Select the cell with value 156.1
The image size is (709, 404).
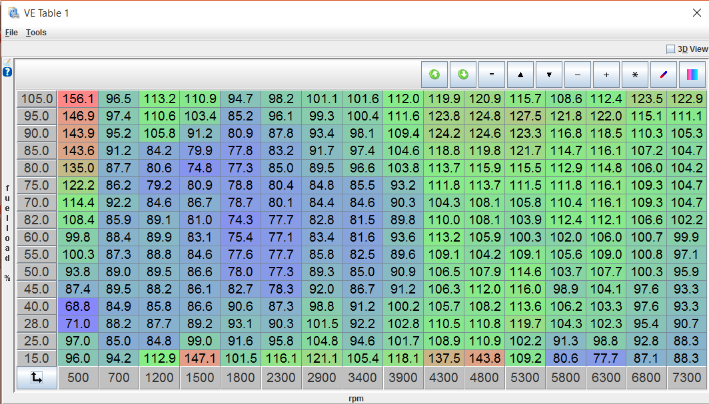point(78,99)
